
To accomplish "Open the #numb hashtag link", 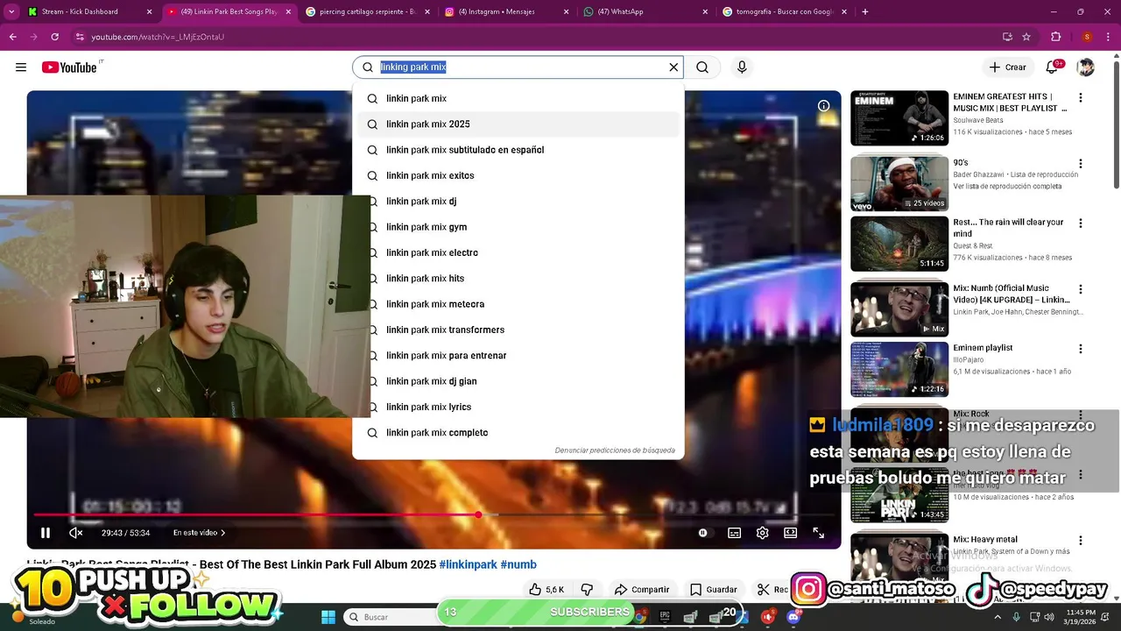I will click(518, 565).
